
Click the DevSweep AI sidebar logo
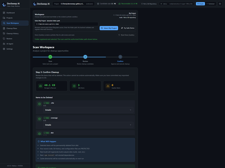tap(4, 5)
